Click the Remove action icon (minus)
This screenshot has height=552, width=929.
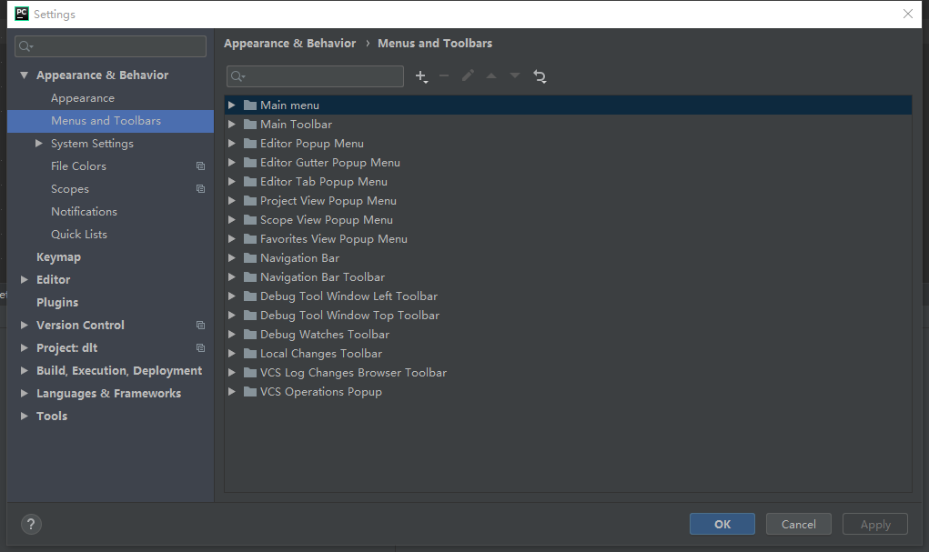(x=444, y=76)
